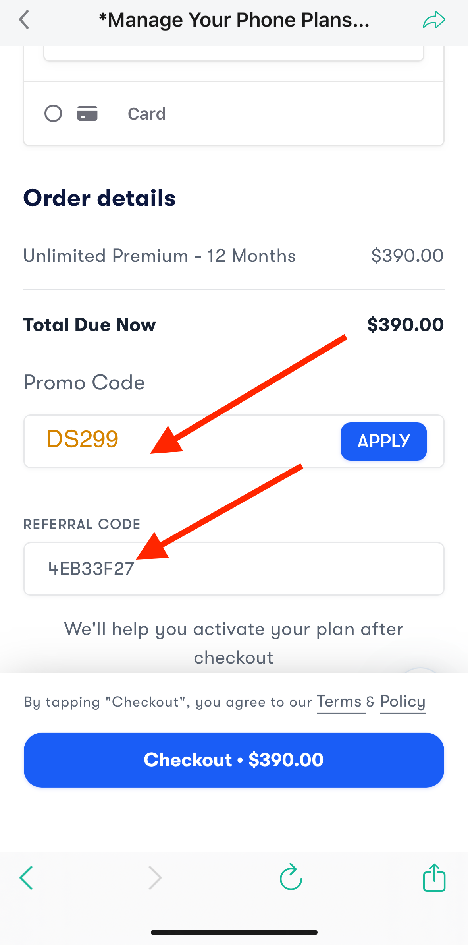Click the credit card icon
The width and height of the screenshot is (468, 945).
point(87,113)
